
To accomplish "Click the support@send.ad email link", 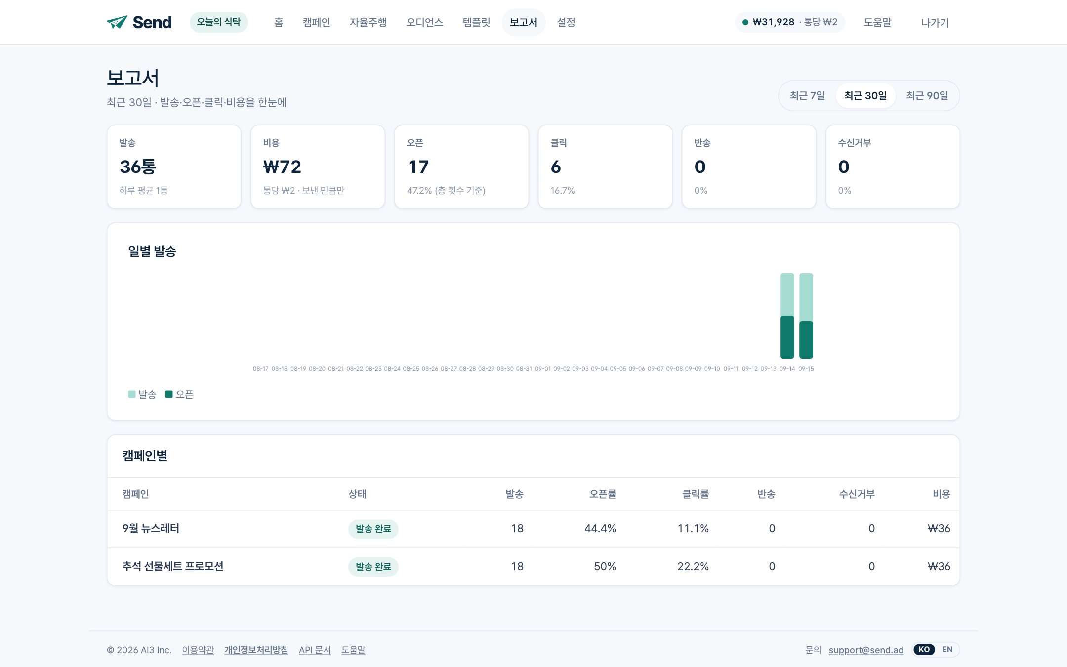I will point(866,650).
